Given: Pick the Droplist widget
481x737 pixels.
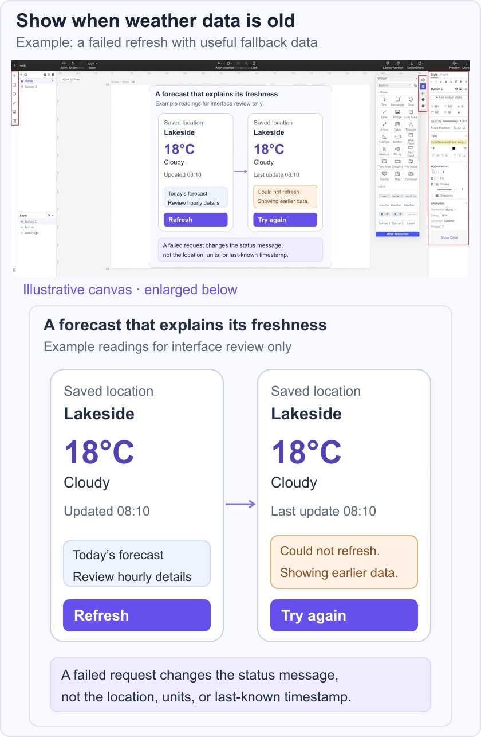Looking at the screenshot, I should coord(397,163).
